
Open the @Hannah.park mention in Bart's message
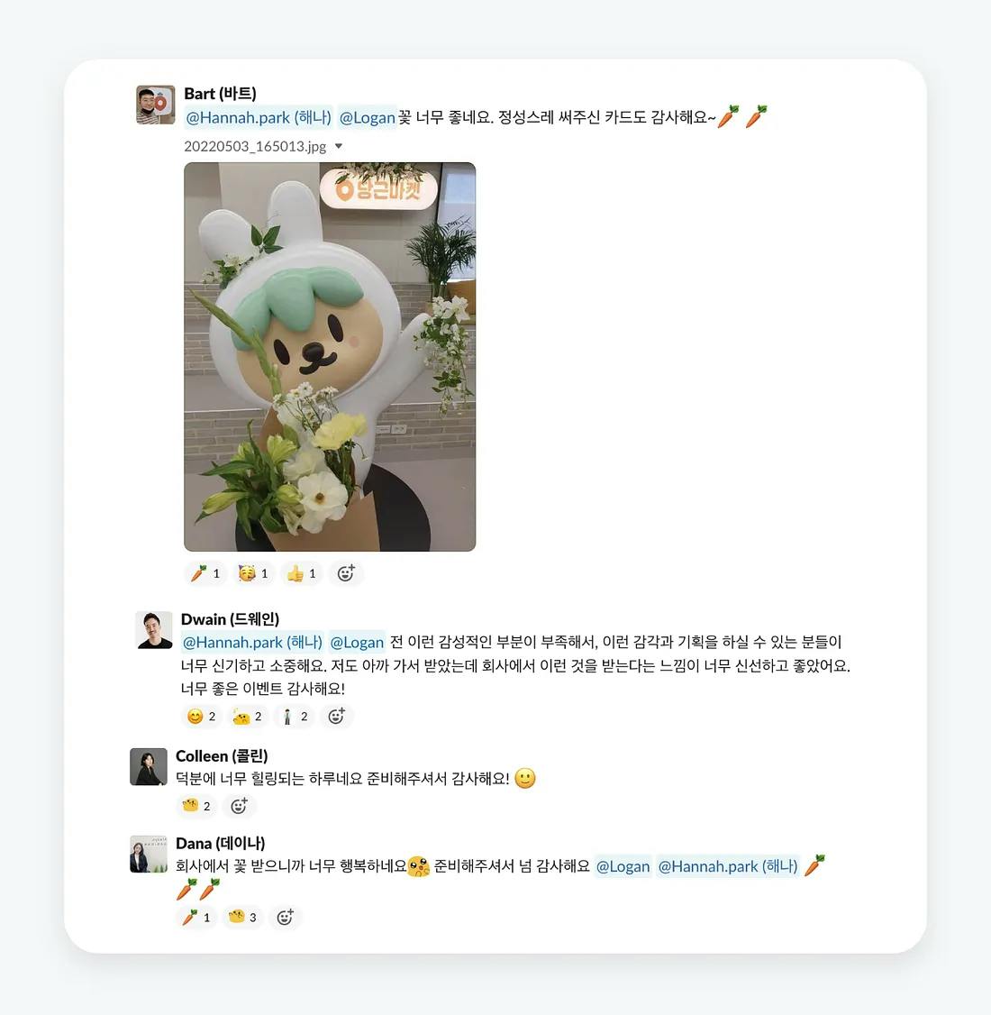[258, 117]
